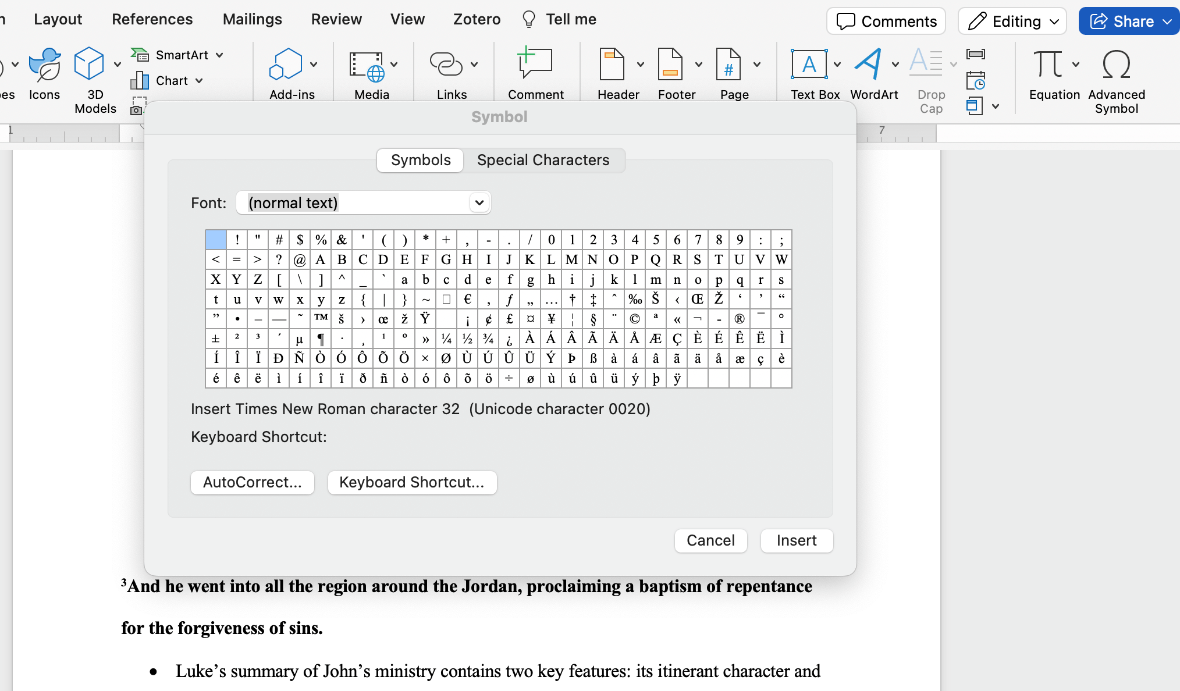
Task: Open the References ribbon tab
Action: 152,19
